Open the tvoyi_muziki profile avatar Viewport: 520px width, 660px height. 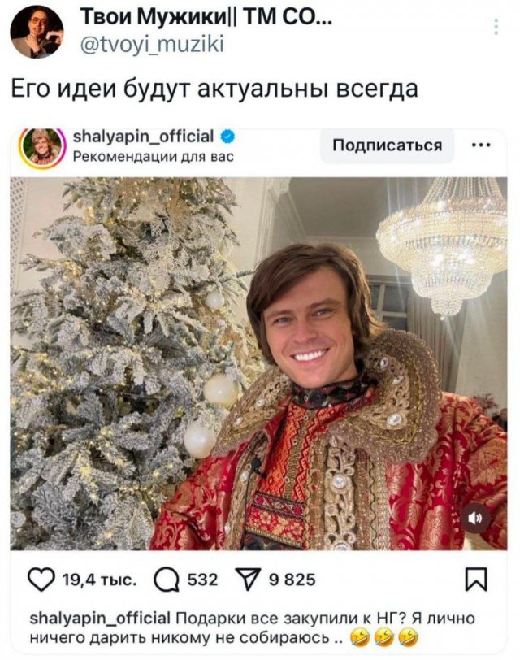pyautogui.click(x=37, y=32)
